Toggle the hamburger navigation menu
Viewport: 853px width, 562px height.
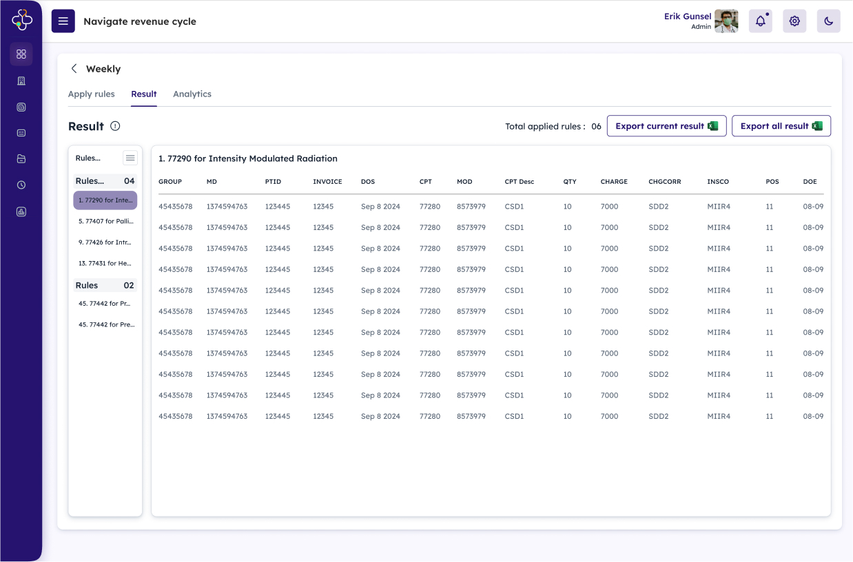(63, 21)
